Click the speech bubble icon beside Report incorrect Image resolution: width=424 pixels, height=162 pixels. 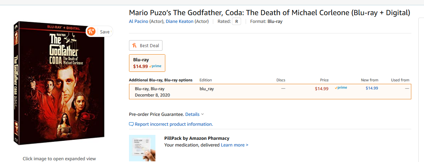131,124
